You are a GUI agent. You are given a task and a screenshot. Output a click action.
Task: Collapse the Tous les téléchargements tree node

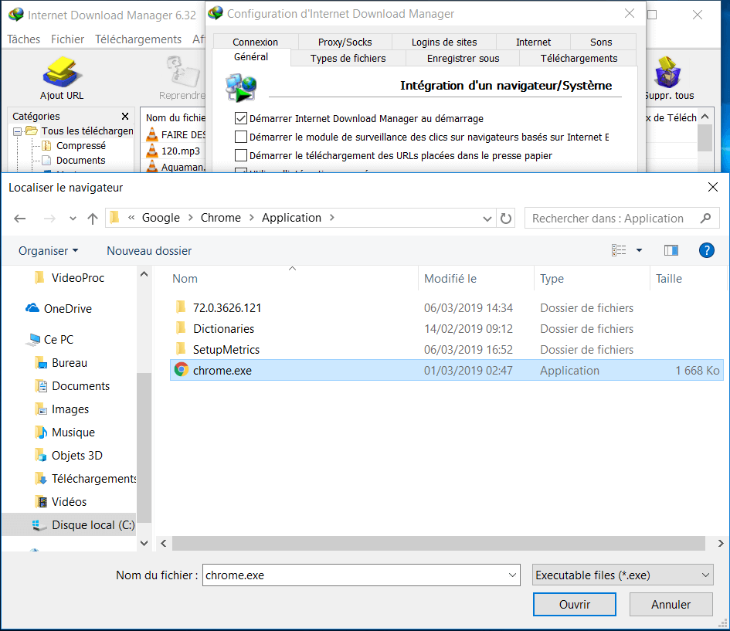17,131
